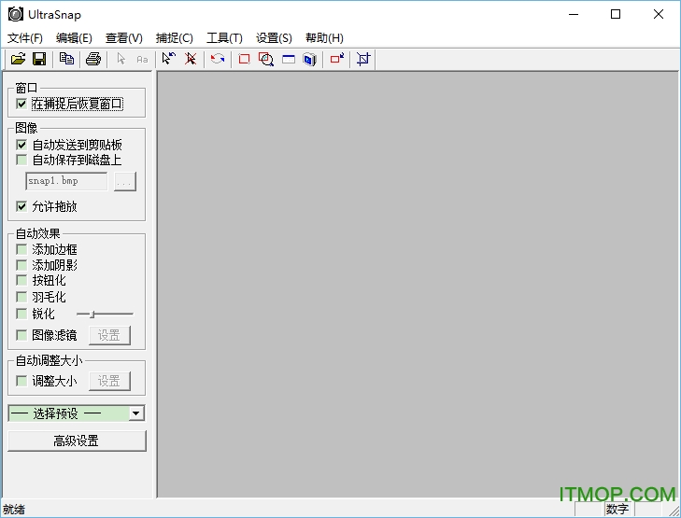Click the red-blue refresh arrows icon
The height and width of the screenshot is (518, 681).
[x=217, y=59]
